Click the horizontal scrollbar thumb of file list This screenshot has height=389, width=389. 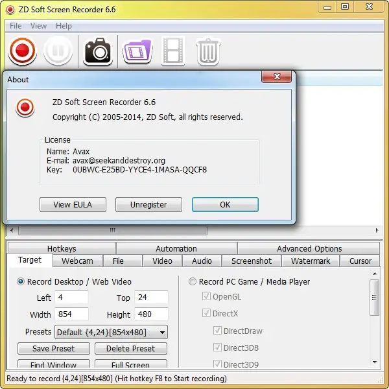[x=113, y=230]
